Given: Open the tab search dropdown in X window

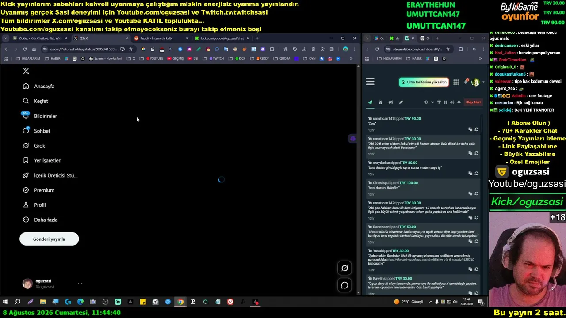Looking at the screenshot, I should coord(5,38).
